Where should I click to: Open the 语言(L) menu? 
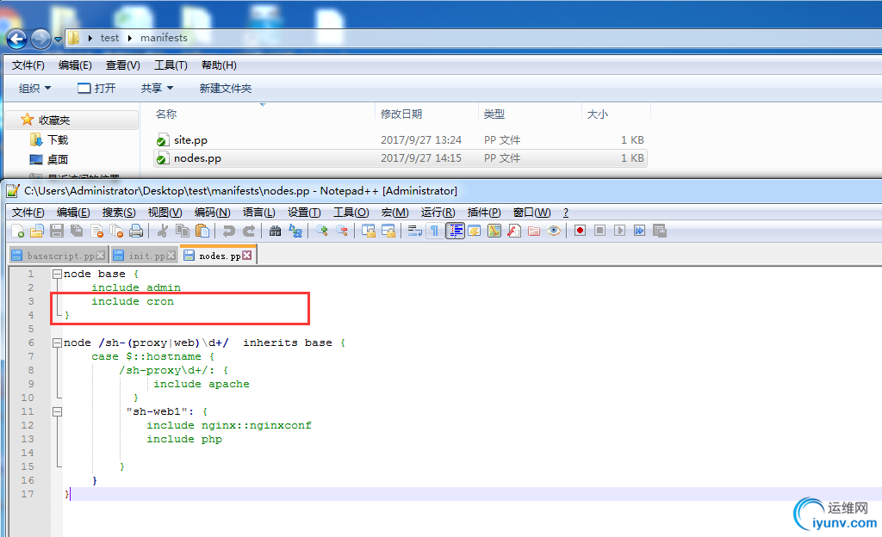(258, 213)
